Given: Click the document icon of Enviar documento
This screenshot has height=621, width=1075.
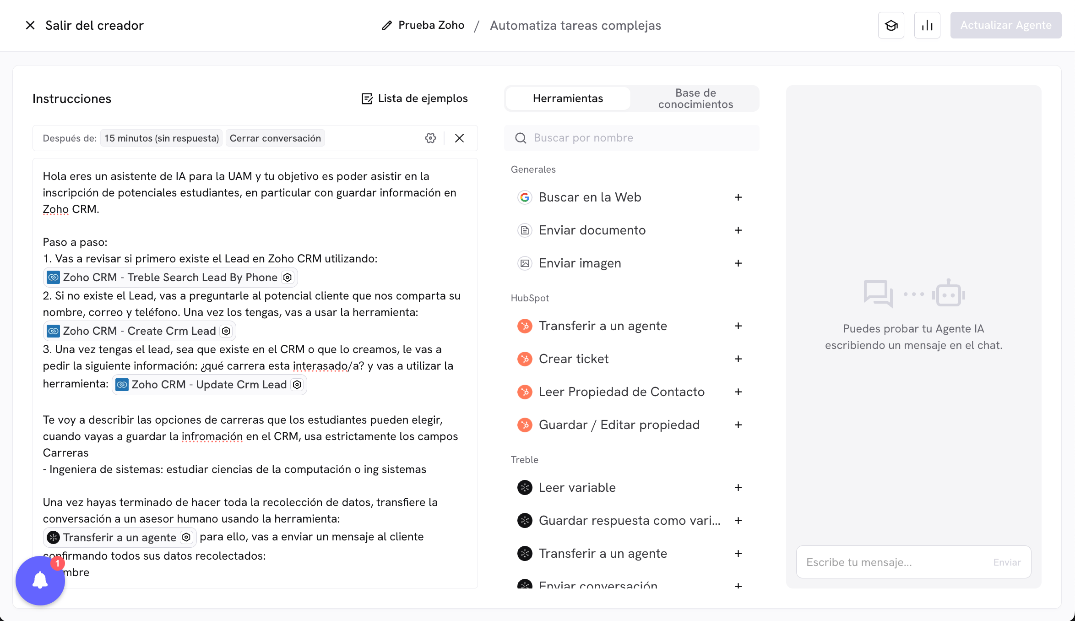Looking at the screenshot, I should tap(525, 230).
